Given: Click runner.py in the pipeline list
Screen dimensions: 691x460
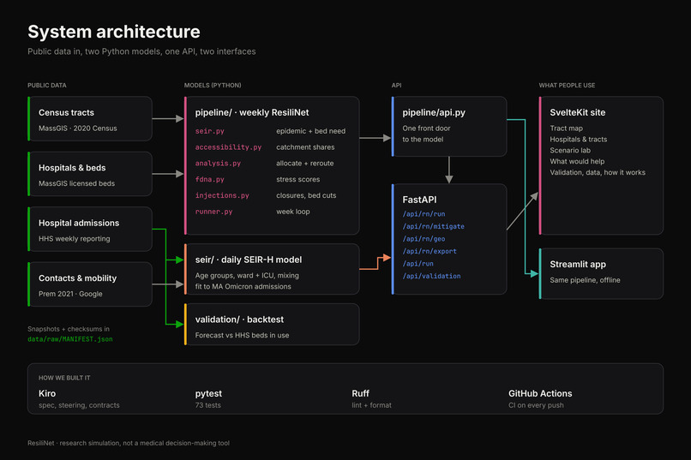Looking at the screenshot, I should point(213,212).
